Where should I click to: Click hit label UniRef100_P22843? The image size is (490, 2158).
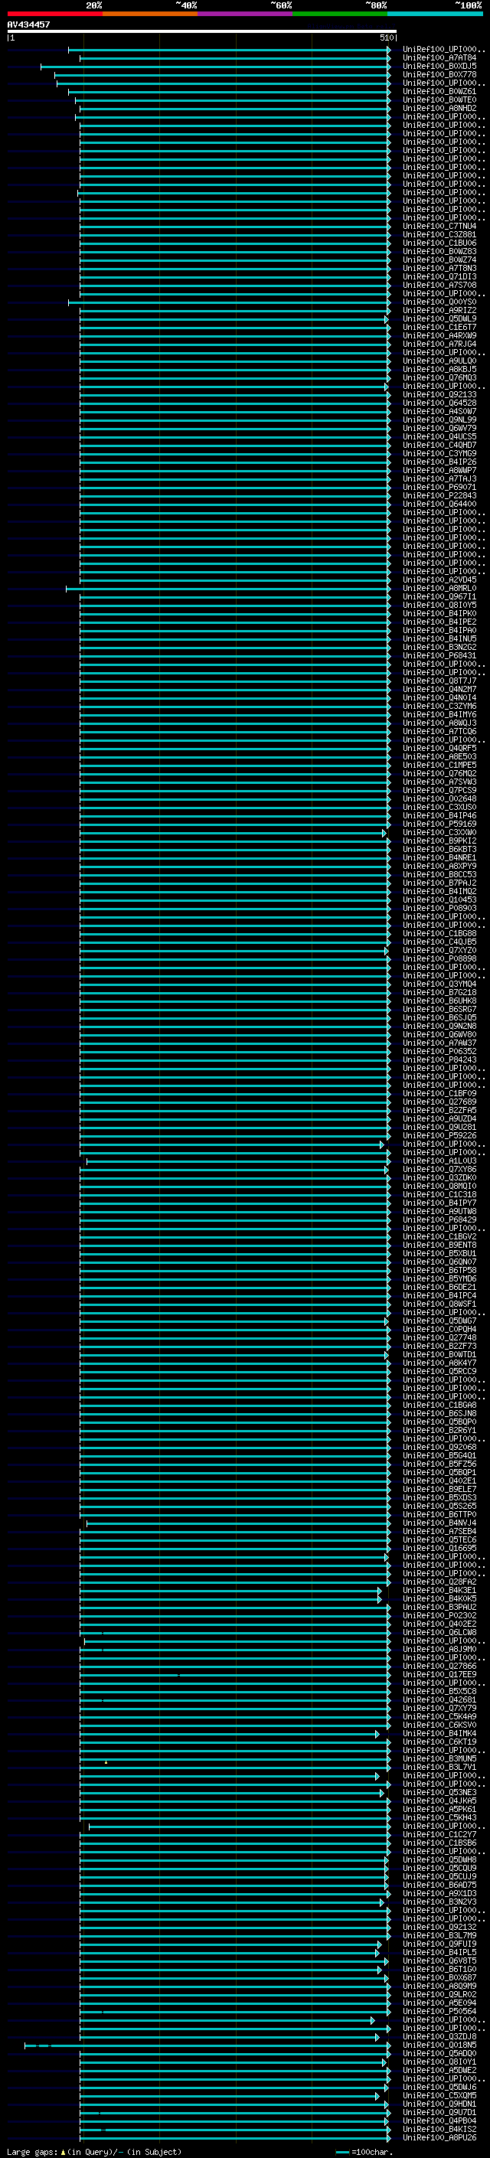point(439,495)
